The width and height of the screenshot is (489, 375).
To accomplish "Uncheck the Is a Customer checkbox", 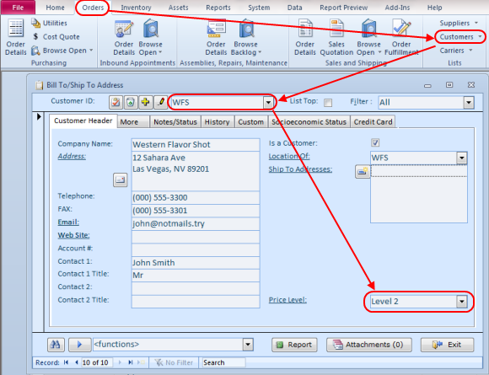I will pos(375,142).
